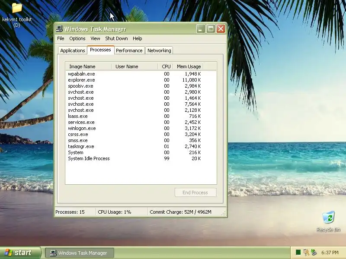Open the File menu
This screenshot has height=259, width=346.
[x=61, y=38]
